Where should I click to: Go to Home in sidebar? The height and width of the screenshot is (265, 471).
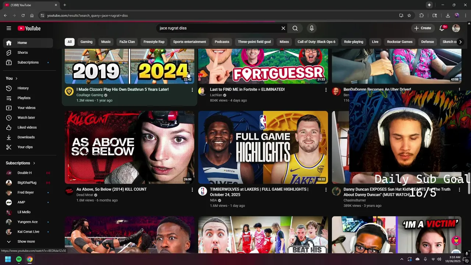coord(28,43)
